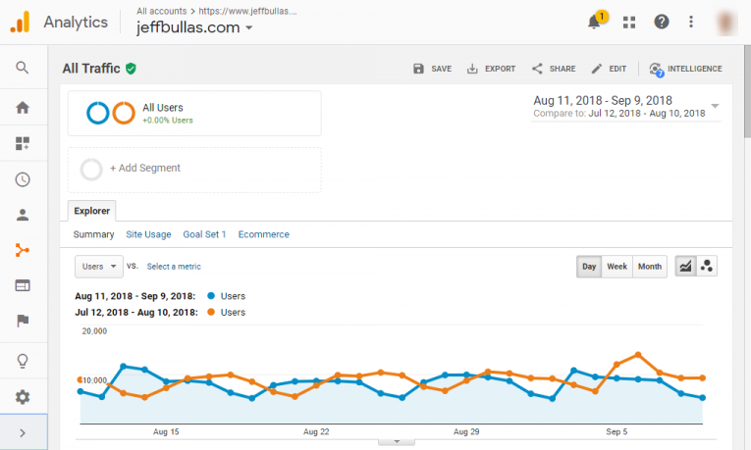The height and width of the screenshot is (450, 751).
Task: Select the line chart view icon
Action: coord(686,266)
